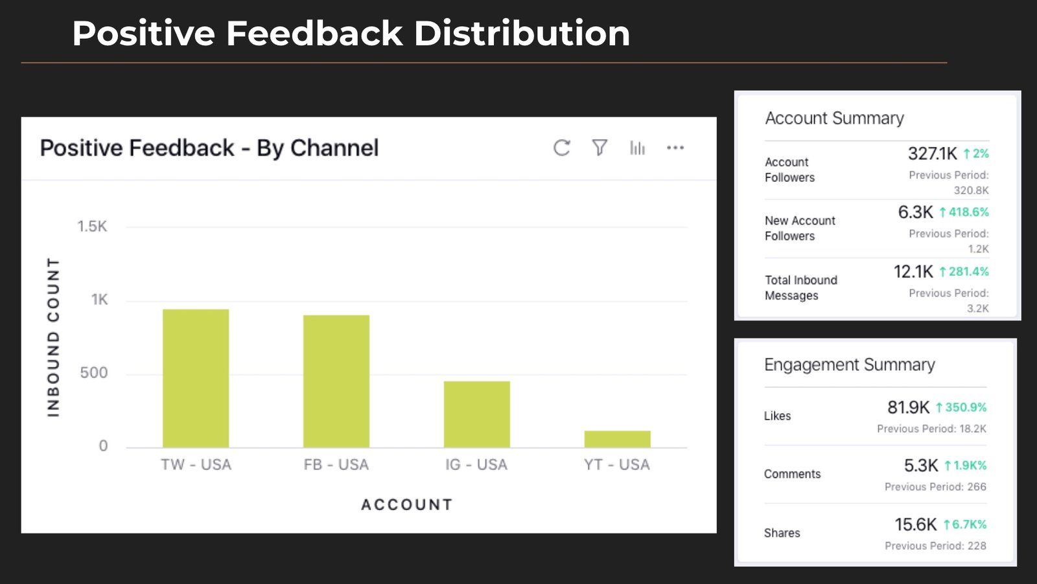The height and width of the screenshot is (584, 1037).
Task: Select the IG - USA bar
Action: click(477, 414)
